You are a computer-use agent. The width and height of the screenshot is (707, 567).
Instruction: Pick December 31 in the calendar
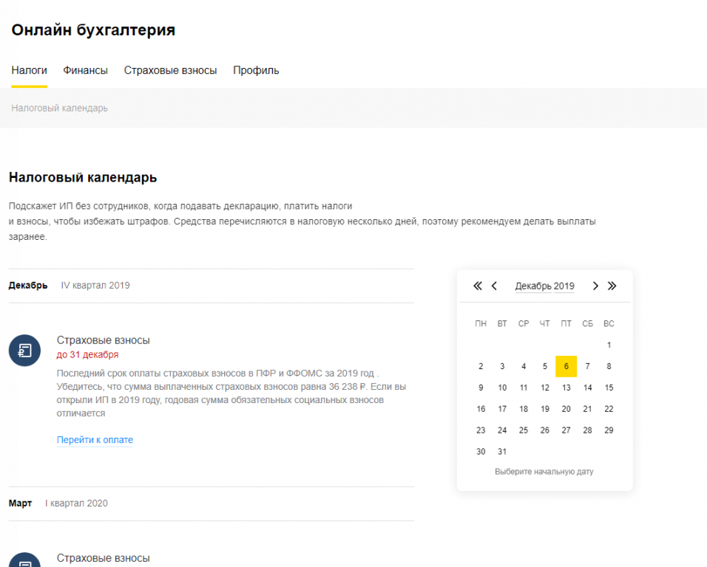click(x=502, y=452)
